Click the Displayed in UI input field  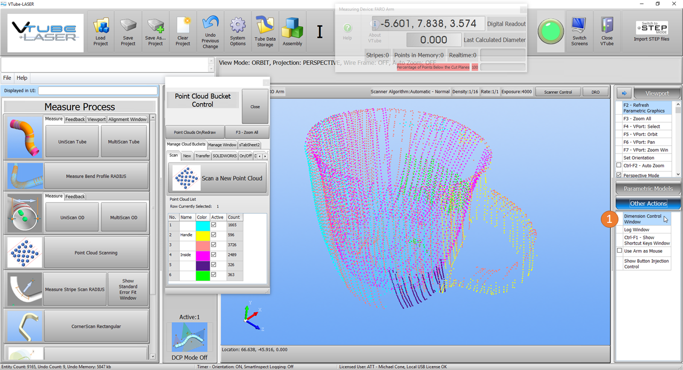(x=98, y=91)
